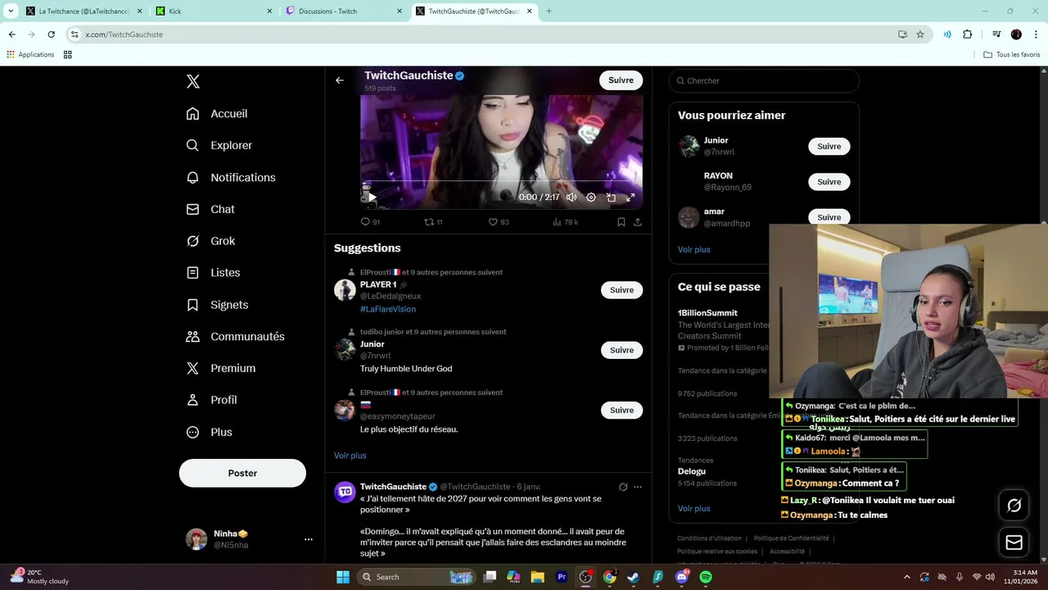1048x590 pixels.
Task: View post analytics showing 79 k
Action: [565, 222]
